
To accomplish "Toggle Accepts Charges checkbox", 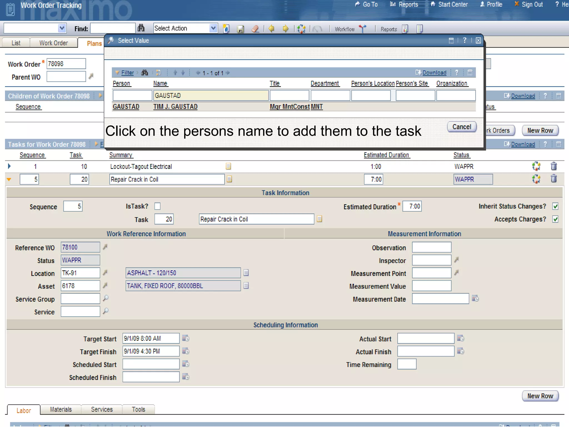I will tap(555, 219).
